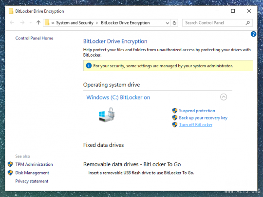Collapse the Windows (C:) drive section chevron
Screen dimensions: 263x197
(x=224, y=97)
